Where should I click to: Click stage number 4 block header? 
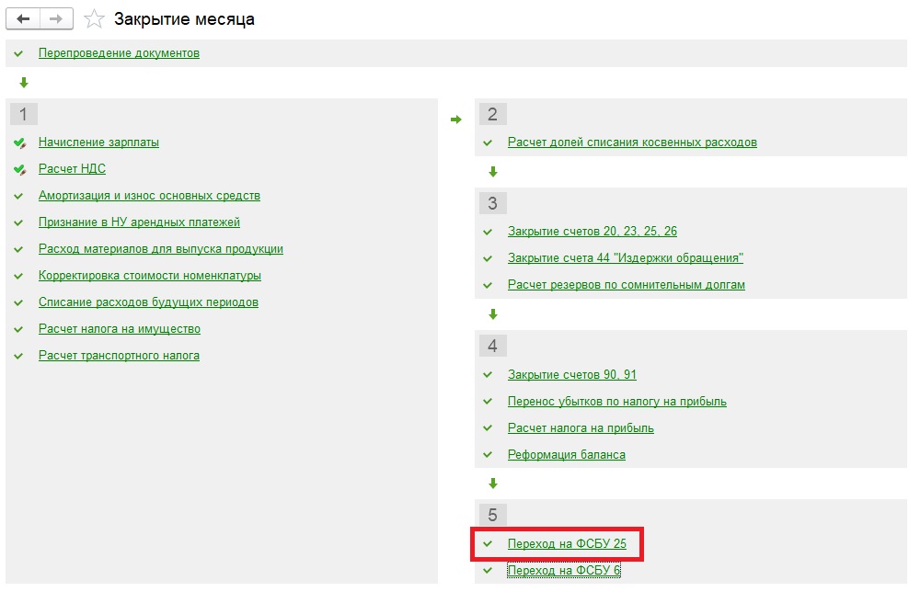point(493,346)
